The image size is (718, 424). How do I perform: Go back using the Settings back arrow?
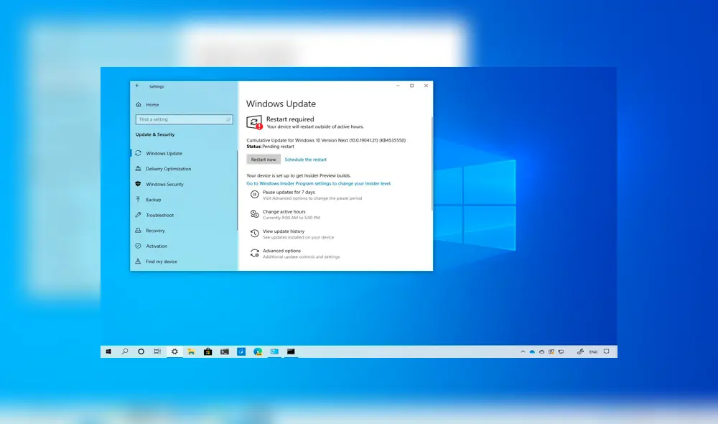[138, 86]
